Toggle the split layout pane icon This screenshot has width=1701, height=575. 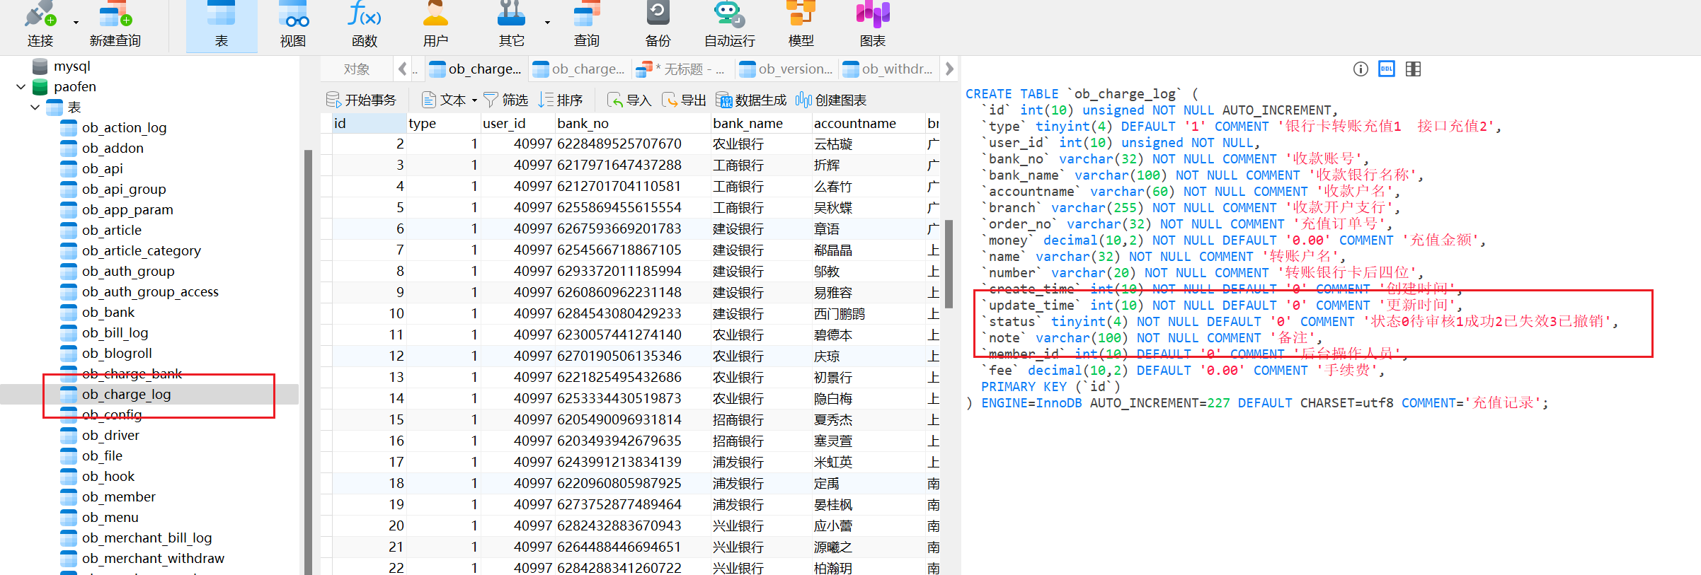pos(1413,69)
